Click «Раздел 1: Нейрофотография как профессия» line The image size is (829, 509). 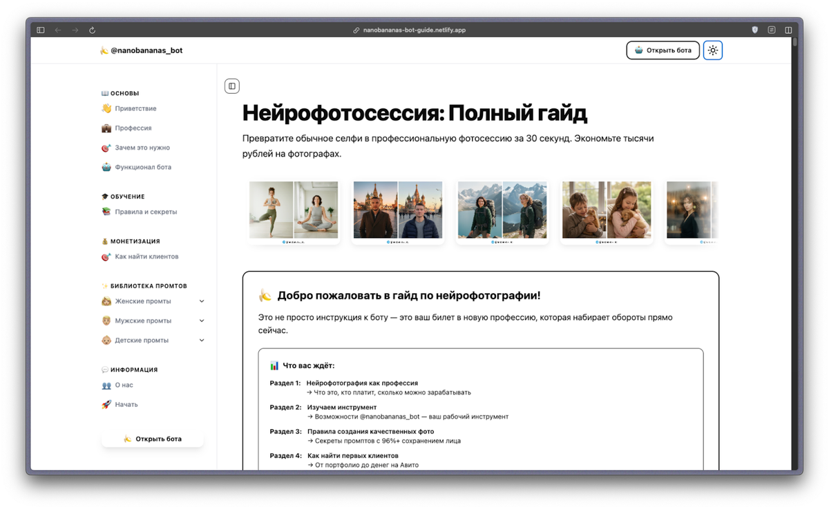(x=344, y=383)
